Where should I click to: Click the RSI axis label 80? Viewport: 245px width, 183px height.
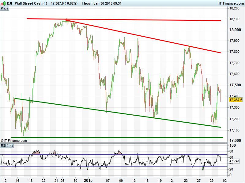point(231,151)
